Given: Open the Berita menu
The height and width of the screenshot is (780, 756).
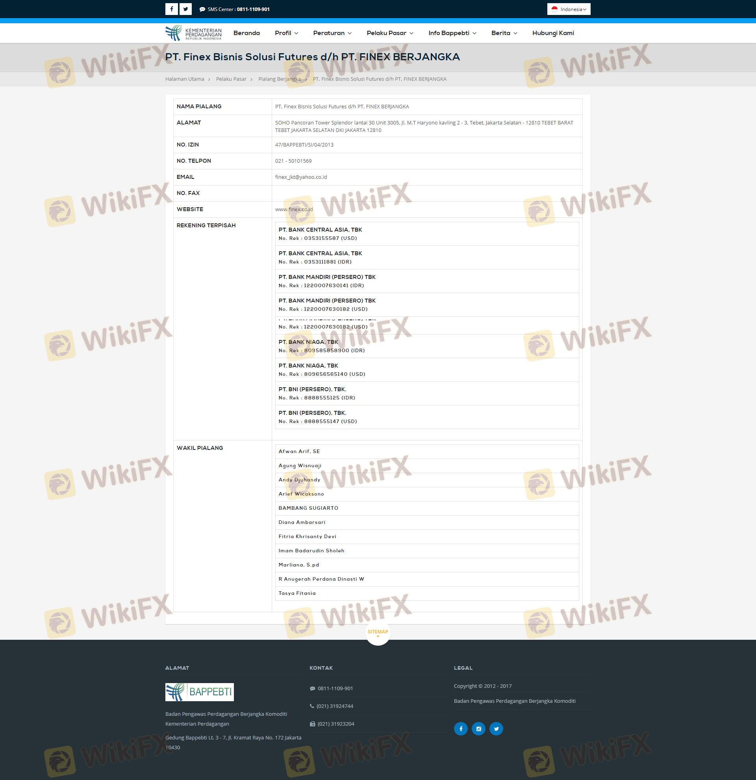Looking at the screenshot, I should click(x=504, y=33).
